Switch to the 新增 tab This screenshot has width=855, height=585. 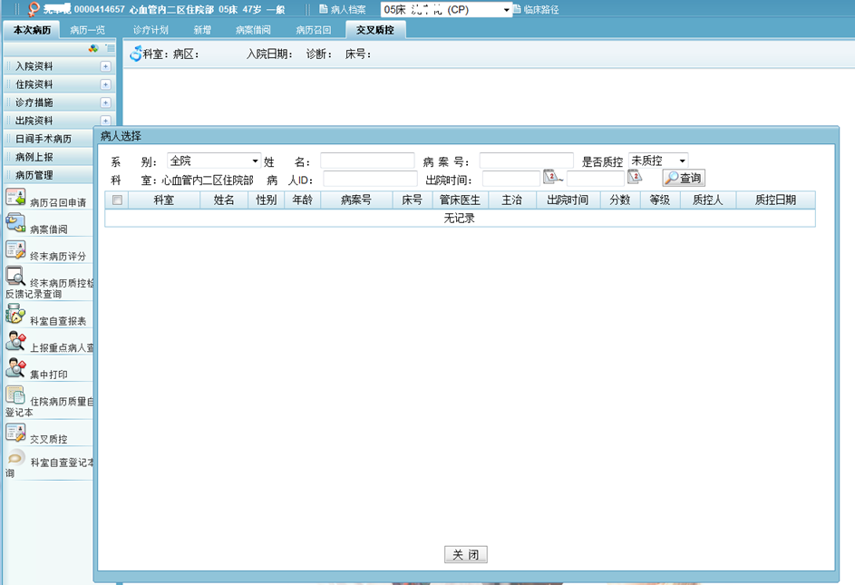202,30
